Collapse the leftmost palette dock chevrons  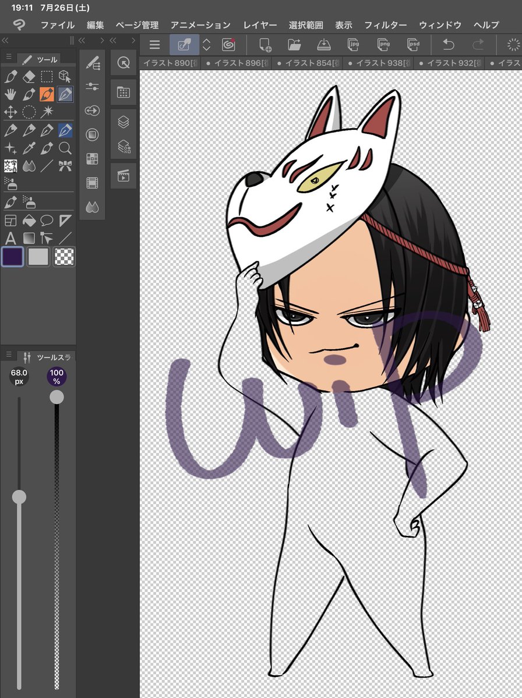coord(5,41)
